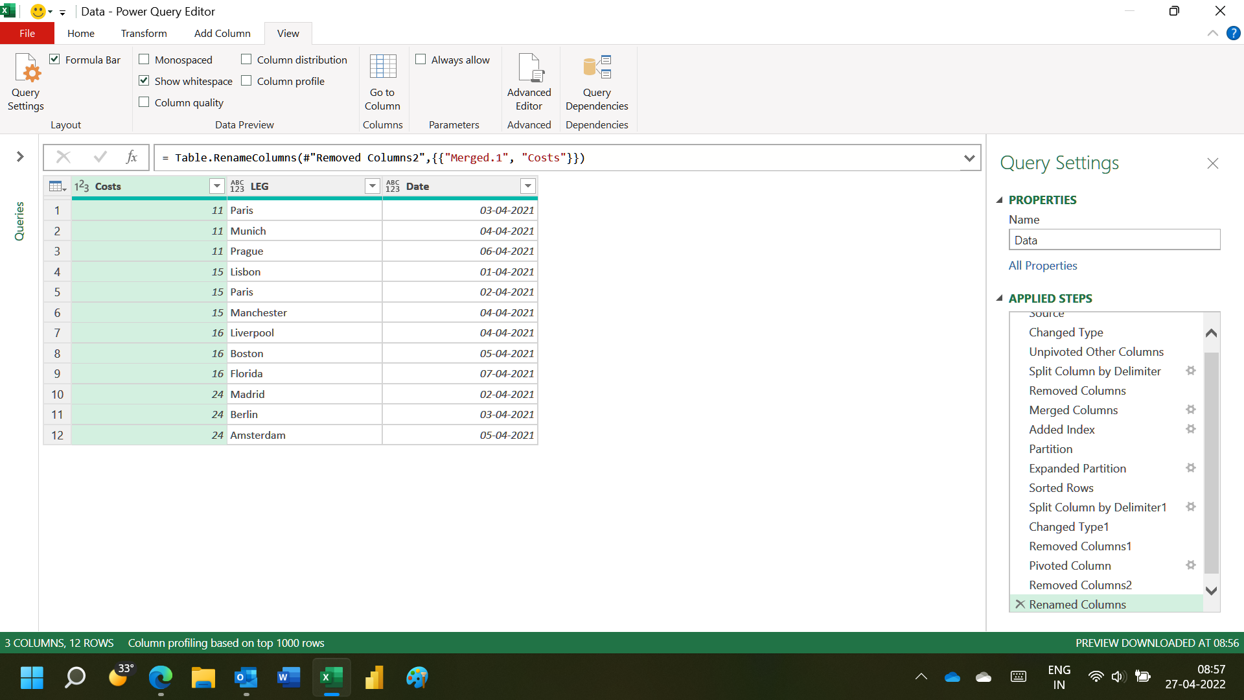1244x700 pixels.
Task: Expand the formula bar dropdown arrow
Action: [969, 157]
